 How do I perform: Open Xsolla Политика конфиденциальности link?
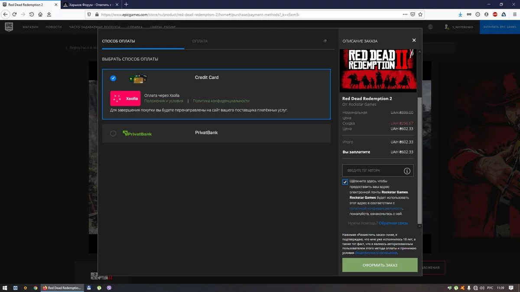click(221, 101)
